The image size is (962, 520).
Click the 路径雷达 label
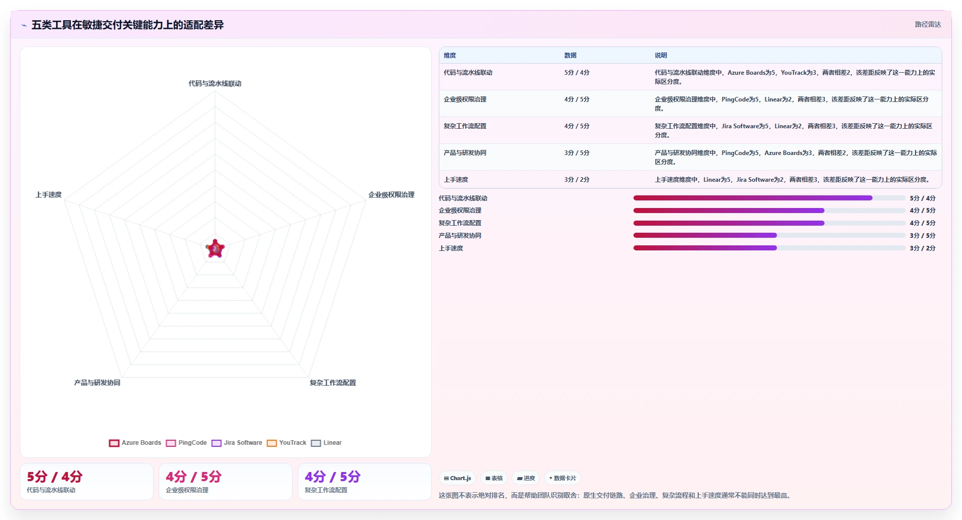[x=928, y=24]
